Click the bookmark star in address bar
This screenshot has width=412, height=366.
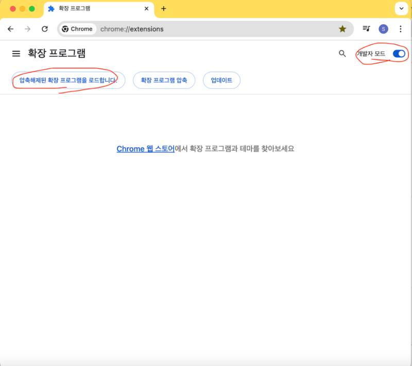click(342, 29)
